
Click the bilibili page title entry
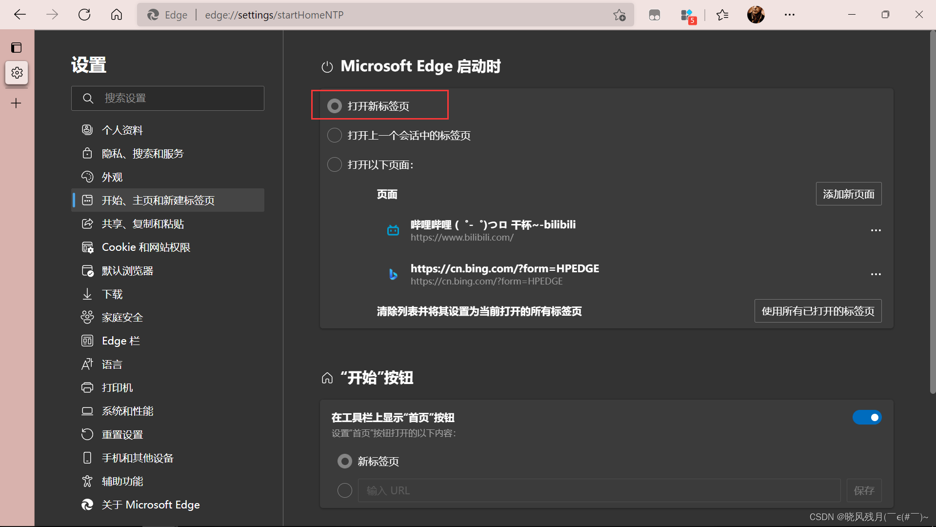coord(493,224)
